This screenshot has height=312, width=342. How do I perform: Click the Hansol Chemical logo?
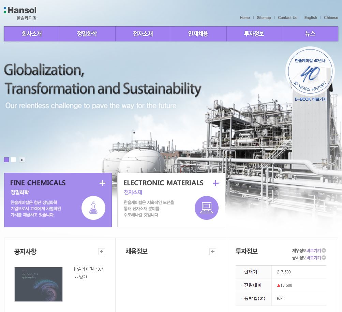point(20,13)
